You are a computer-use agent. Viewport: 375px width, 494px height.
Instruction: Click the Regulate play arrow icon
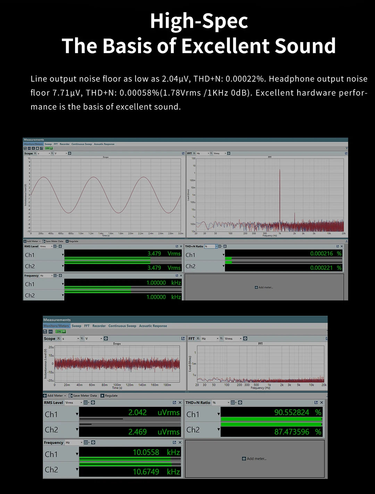[67, 241]
